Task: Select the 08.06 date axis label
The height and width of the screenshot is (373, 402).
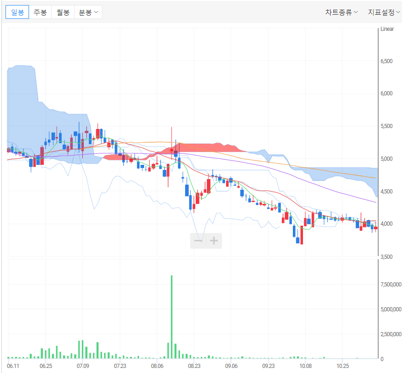Action: click(157, 366)
